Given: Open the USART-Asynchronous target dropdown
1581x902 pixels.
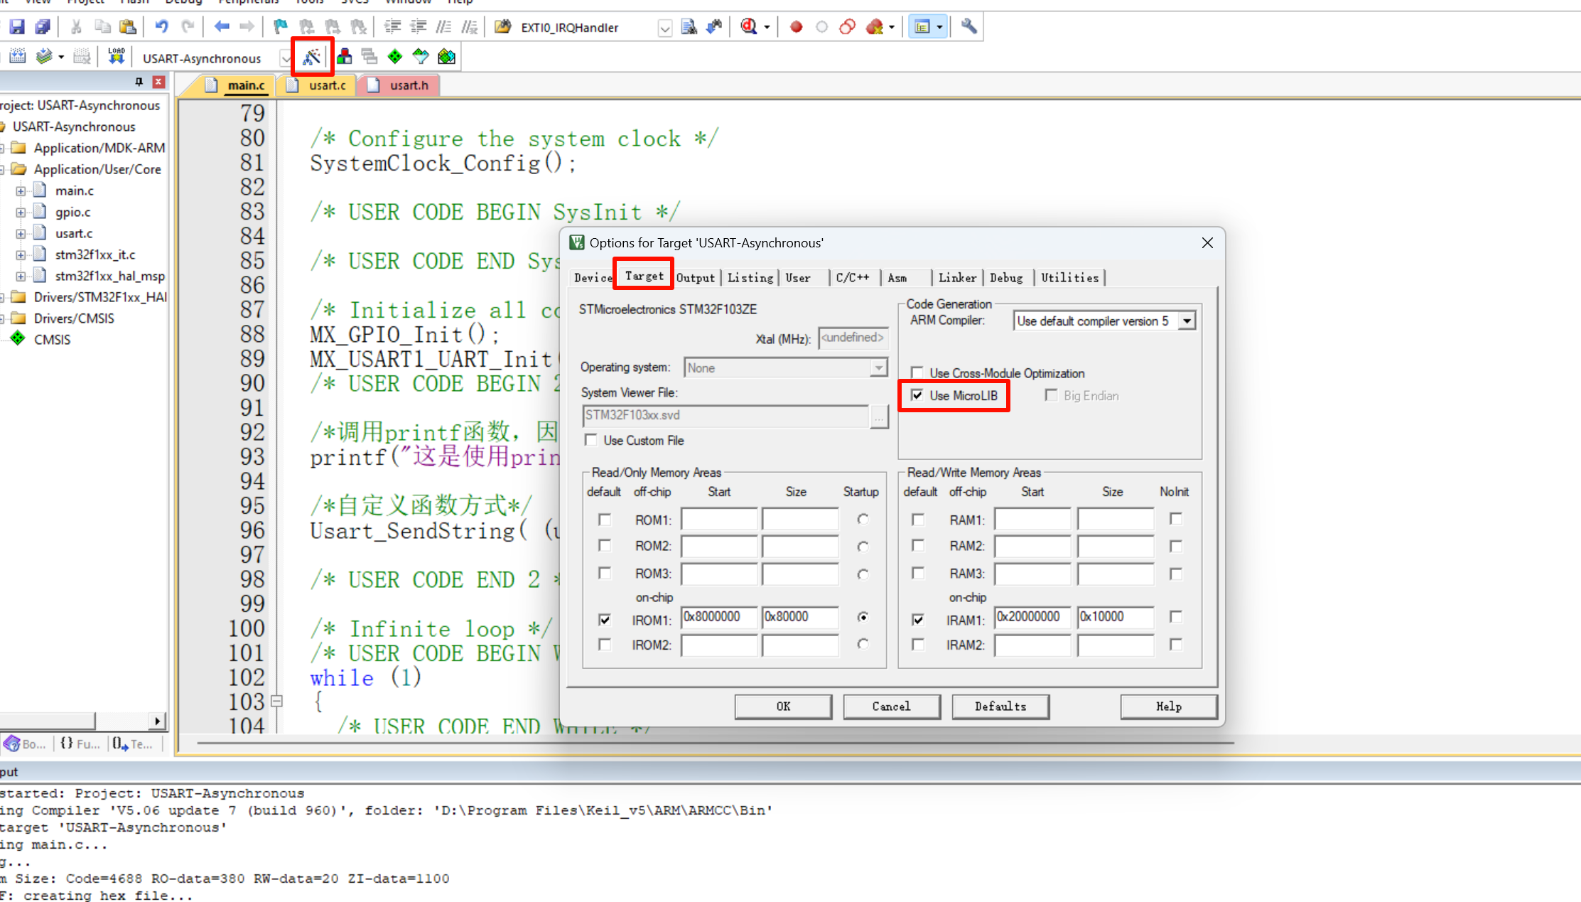Looking at the screenshot, I should coord(285,58).
